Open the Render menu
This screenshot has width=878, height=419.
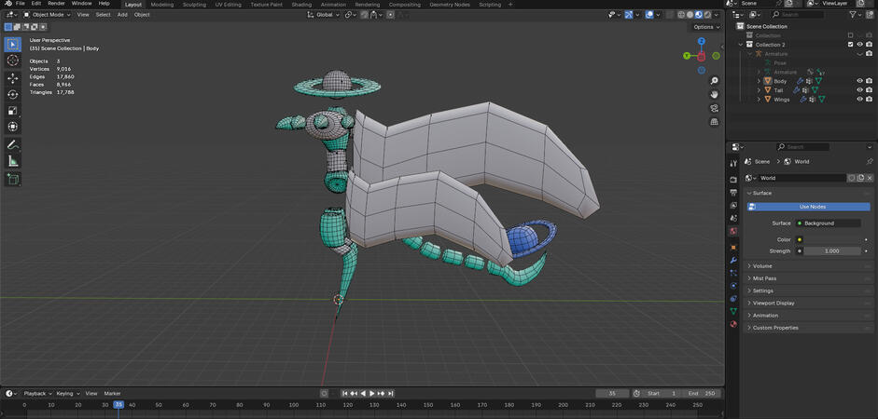(56, 4)
